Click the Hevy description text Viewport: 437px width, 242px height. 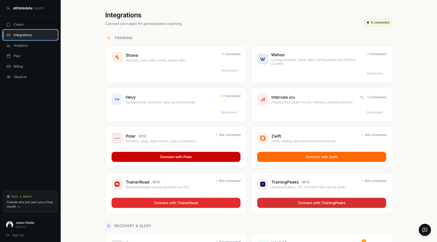coord(160,102)
